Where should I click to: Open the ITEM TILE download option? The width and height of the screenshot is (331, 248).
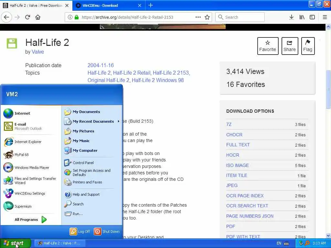click(237, 175)
